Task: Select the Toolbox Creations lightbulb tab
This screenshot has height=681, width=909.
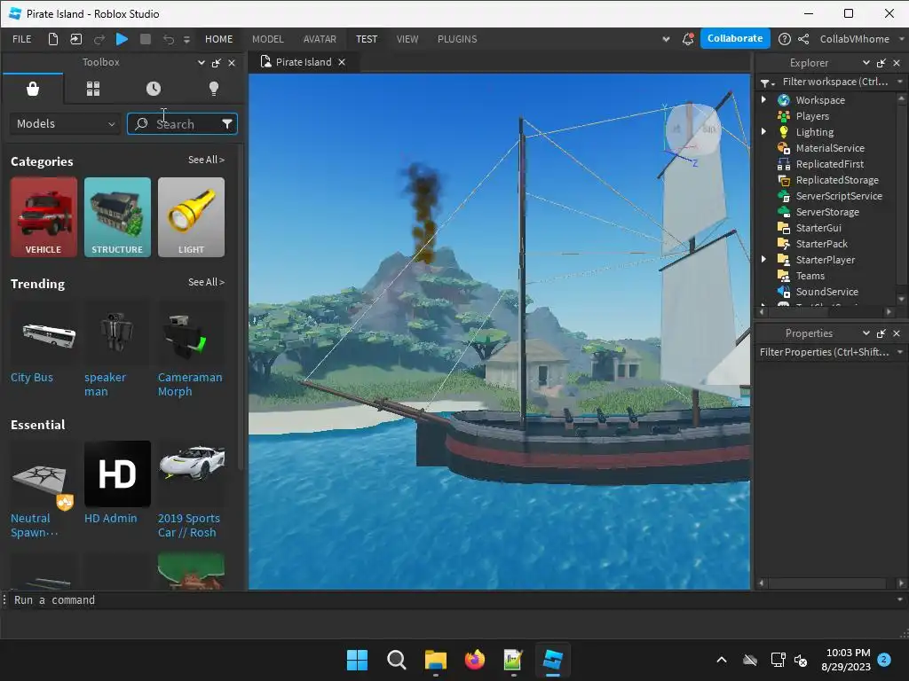Action: 214,89
